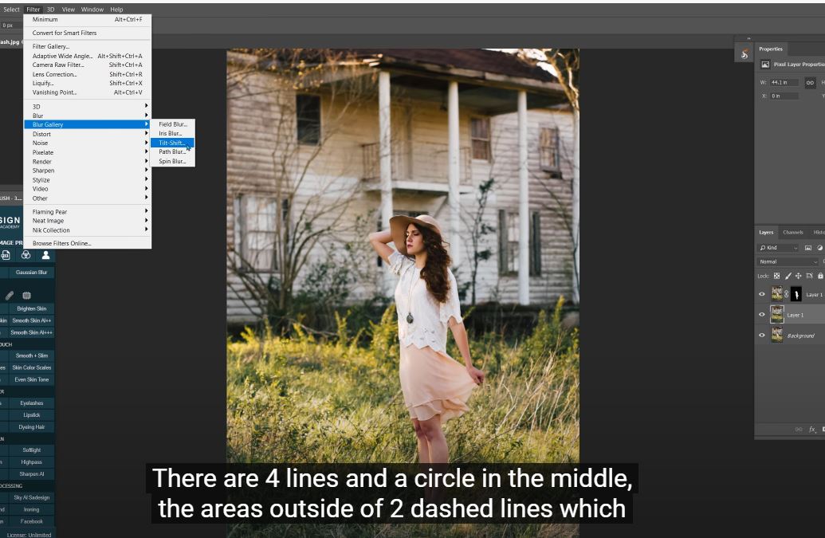Click the link layers icon at Layers panel bottom
Image resolution: width=825 pixels, height=538 pixels.
799,430
